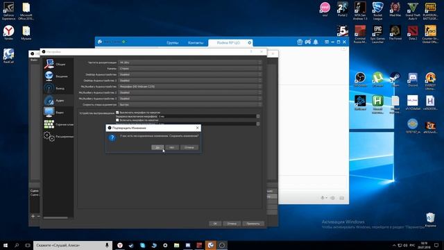The image size is (444, 250).
Task: Open the Расширенные settings section
Action: [58, 136]
